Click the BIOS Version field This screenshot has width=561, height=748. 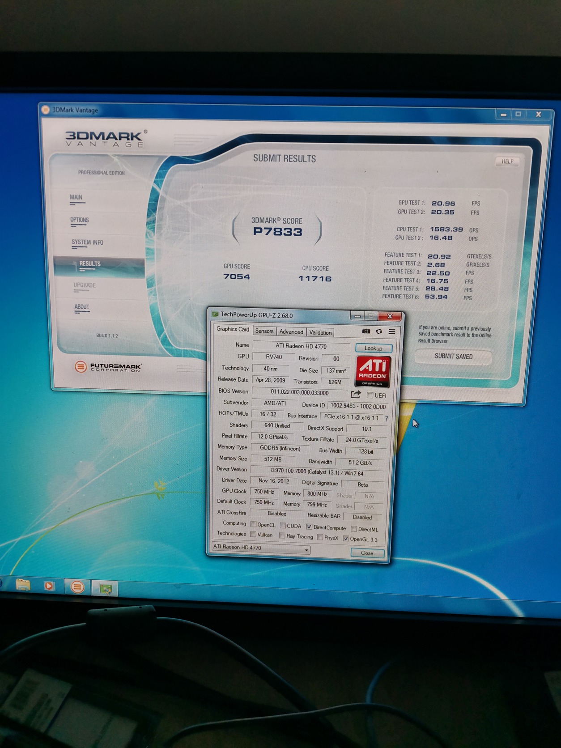299,392
